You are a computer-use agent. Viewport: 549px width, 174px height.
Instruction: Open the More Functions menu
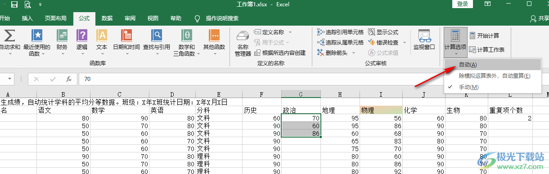214,43
